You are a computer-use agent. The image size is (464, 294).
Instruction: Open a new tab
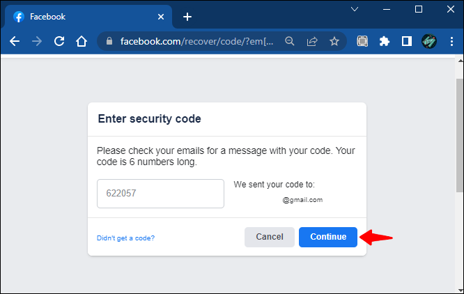pyautogui.click(x=187, y=17)
